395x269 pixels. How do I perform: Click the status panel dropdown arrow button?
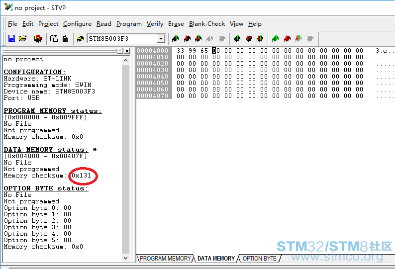tap(120, 51)
